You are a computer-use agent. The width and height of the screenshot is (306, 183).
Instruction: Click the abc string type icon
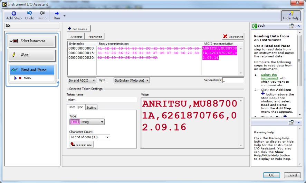click(x=75, y=122)
